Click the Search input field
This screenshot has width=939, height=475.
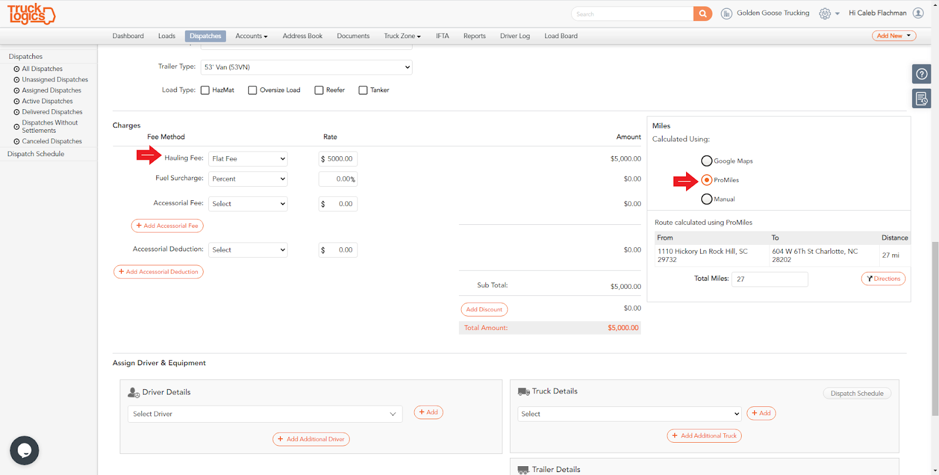click(x=632, y=14)
